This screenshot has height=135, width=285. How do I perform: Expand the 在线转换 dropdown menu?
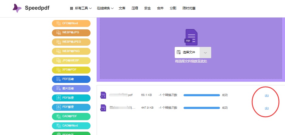click(x=105, y=8)
